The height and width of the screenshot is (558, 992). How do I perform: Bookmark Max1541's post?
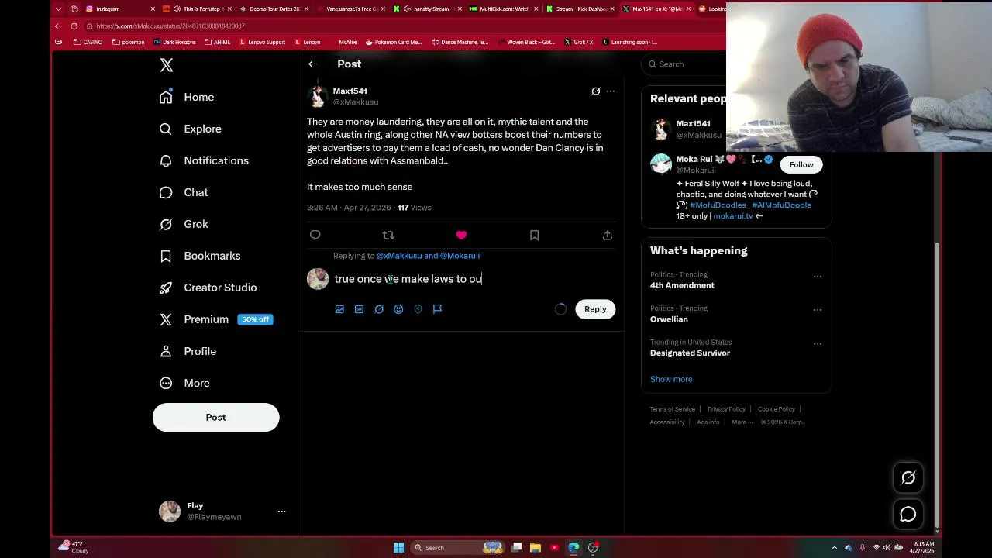[534, 235]
